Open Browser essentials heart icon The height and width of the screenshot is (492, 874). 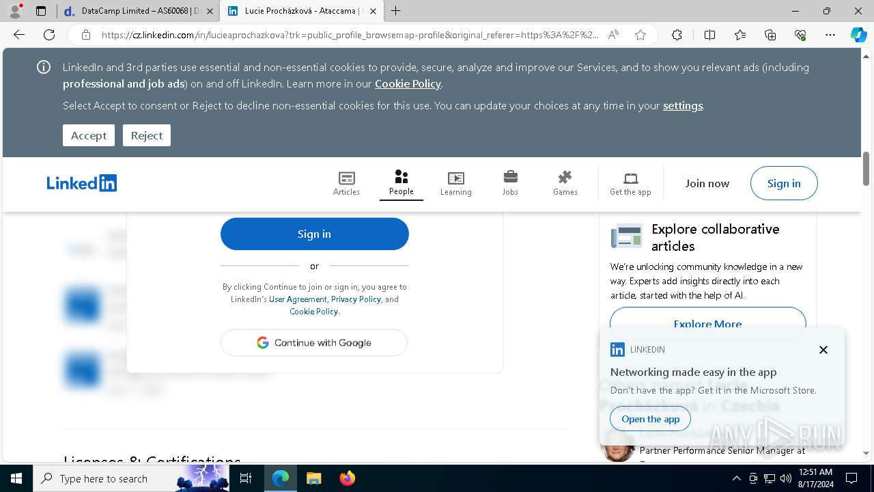(x=800, y=35)
